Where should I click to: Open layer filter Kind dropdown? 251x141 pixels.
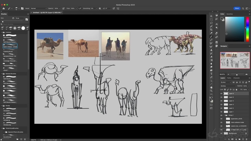226,82
